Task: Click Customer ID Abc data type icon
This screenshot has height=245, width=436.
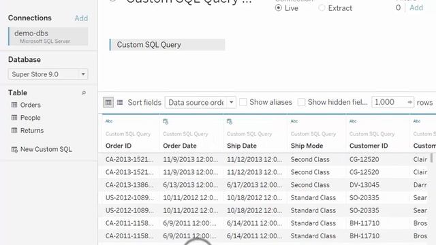Action: (x=353, y=121)
